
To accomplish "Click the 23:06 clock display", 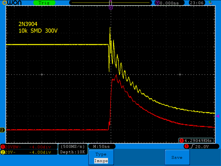I will click(x=197, y=3).
